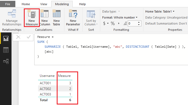This screenshot has width=188, height=105.
Task: Click SUMX function in formula
Action: (x=41, y=42)
